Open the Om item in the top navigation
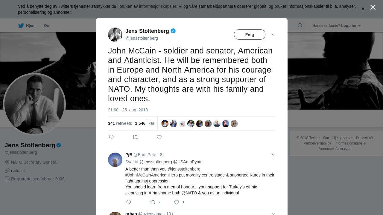Image resolution: width=383 pixels, height=215 pixels. pyautogui.click(x=47, y=26)
